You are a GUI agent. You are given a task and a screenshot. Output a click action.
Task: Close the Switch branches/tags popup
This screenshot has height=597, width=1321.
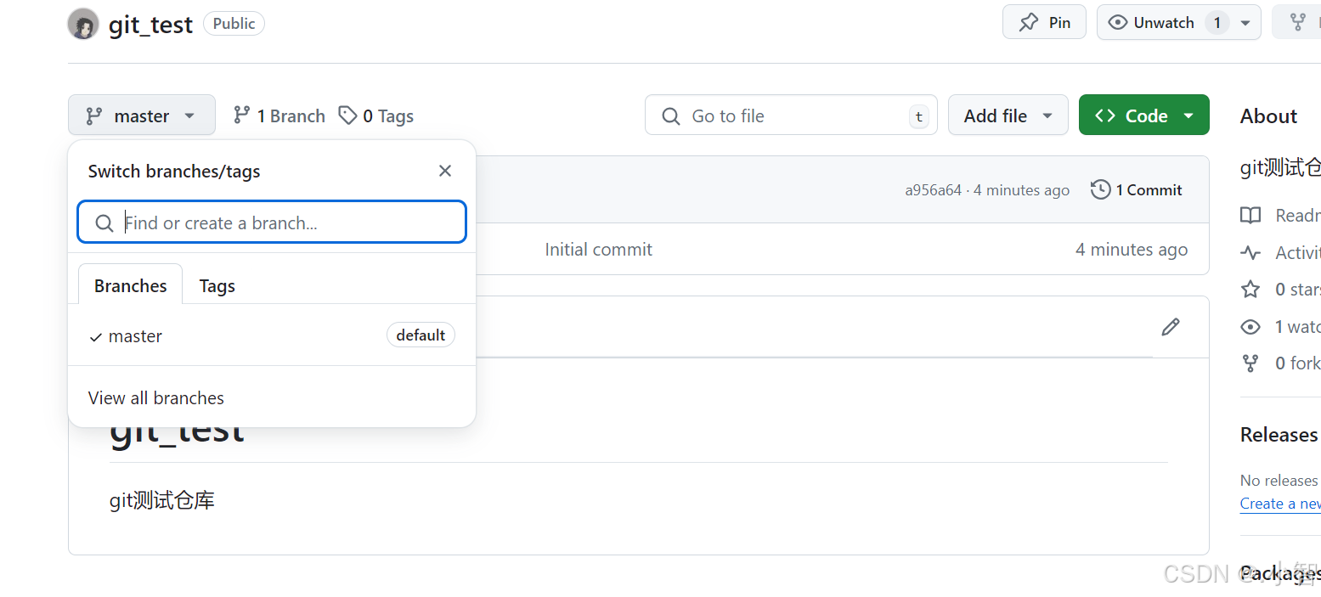coord(445,171)
